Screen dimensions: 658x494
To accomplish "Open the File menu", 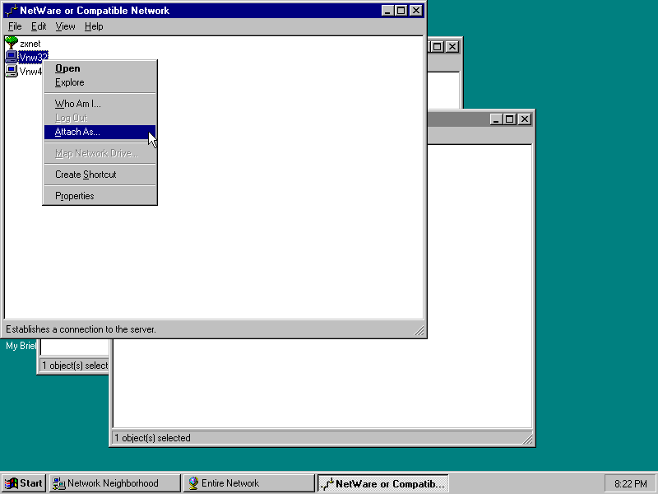I will 15,26.
